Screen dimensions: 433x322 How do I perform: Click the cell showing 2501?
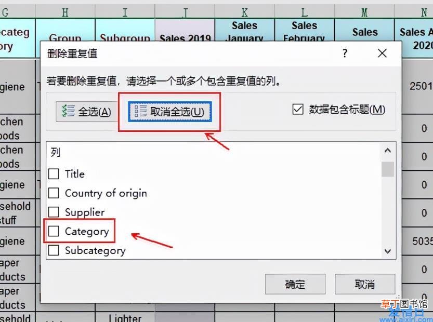[417, 86]
